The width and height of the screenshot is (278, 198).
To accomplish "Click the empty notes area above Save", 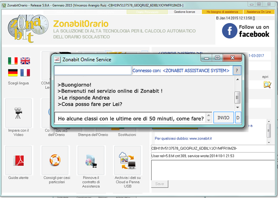I will (x=213, y=170).
